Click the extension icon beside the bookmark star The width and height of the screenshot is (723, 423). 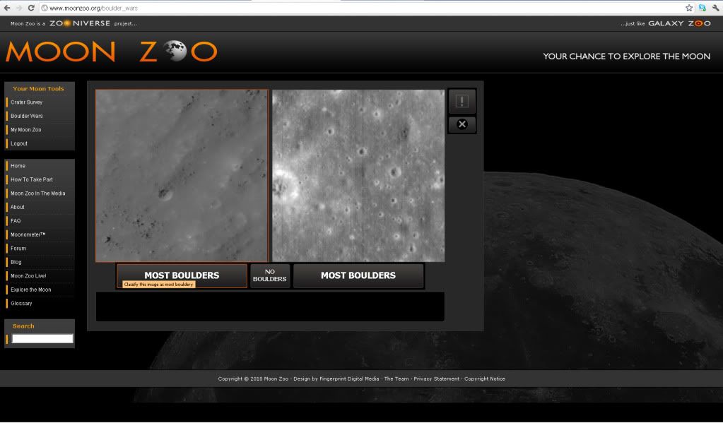703,8
